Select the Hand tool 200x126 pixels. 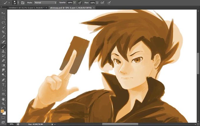(3, 99)
